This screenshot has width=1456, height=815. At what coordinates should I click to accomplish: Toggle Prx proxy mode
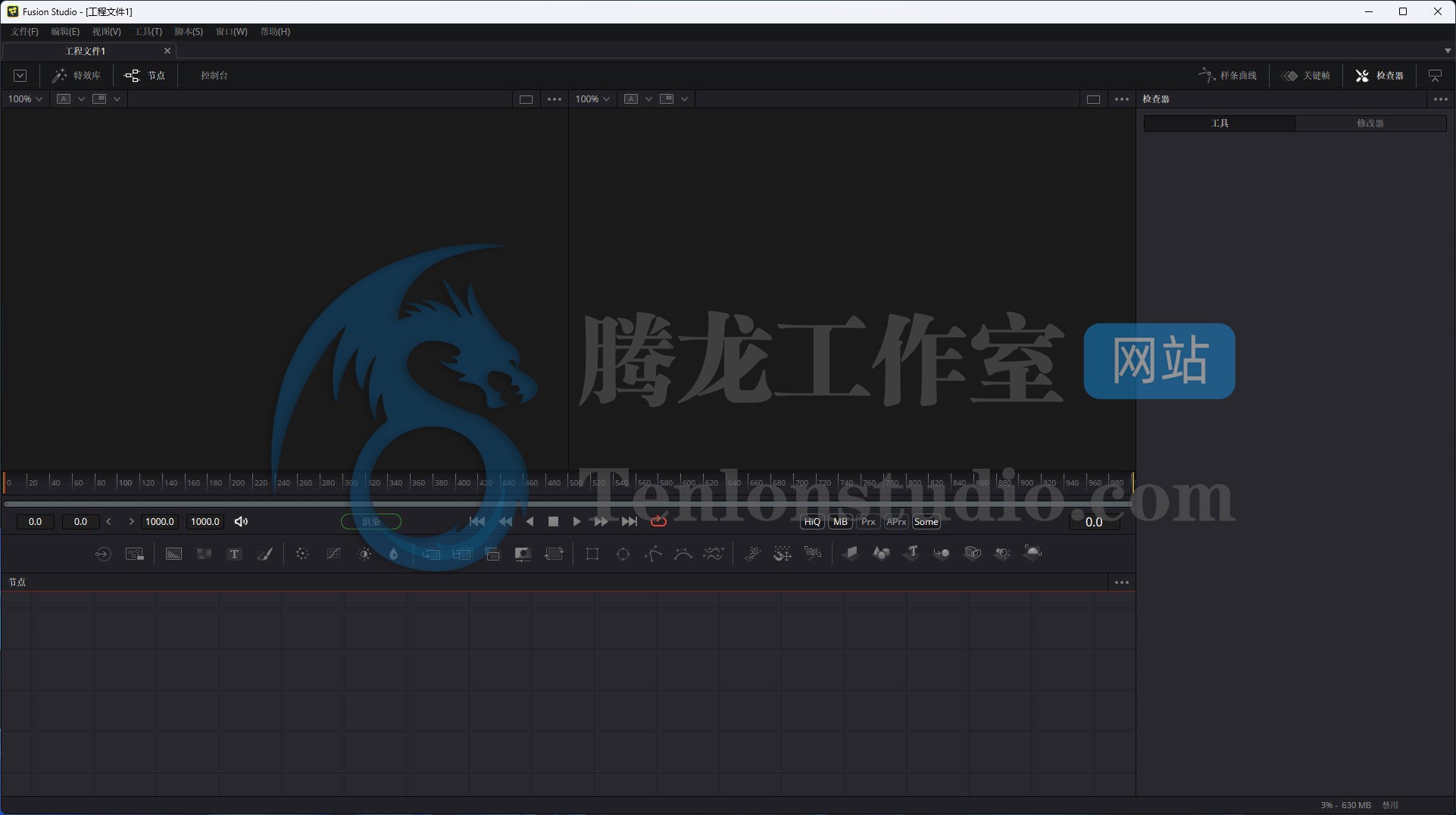pos(868,522)
